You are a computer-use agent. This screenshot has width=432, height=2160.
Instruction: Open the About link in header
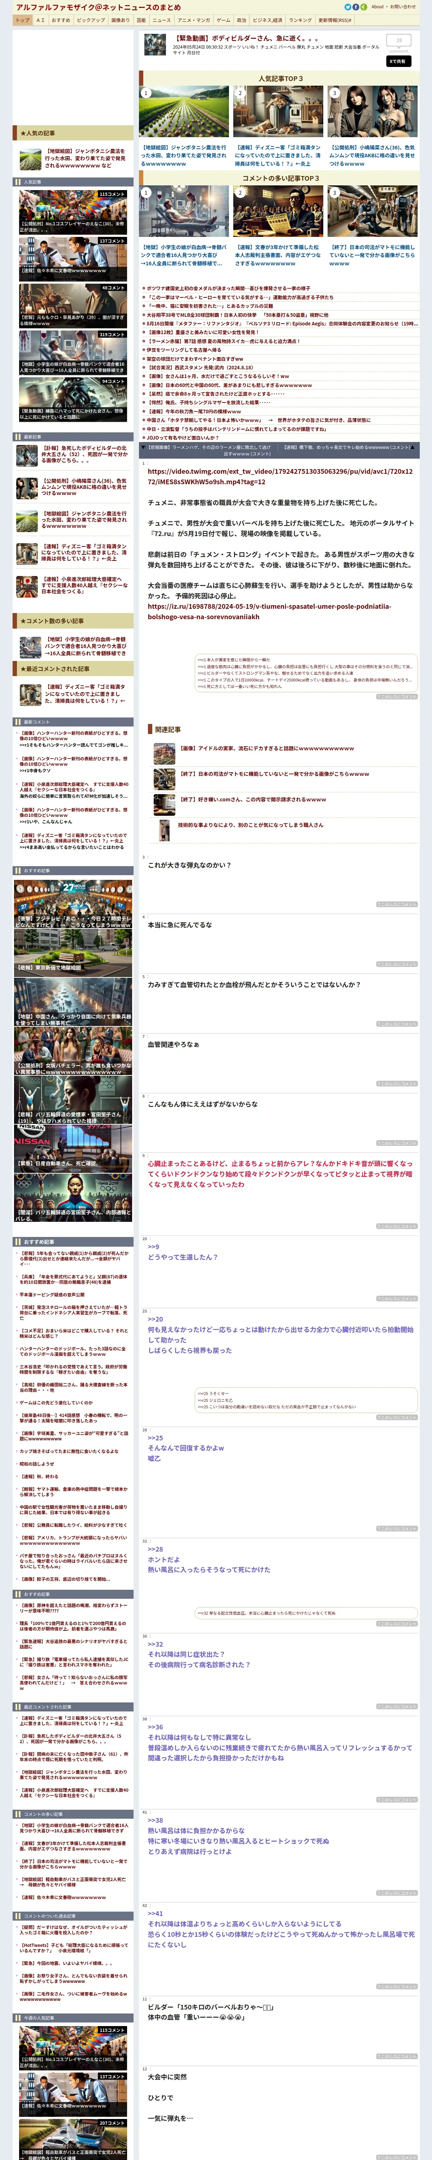pos(378,7)
